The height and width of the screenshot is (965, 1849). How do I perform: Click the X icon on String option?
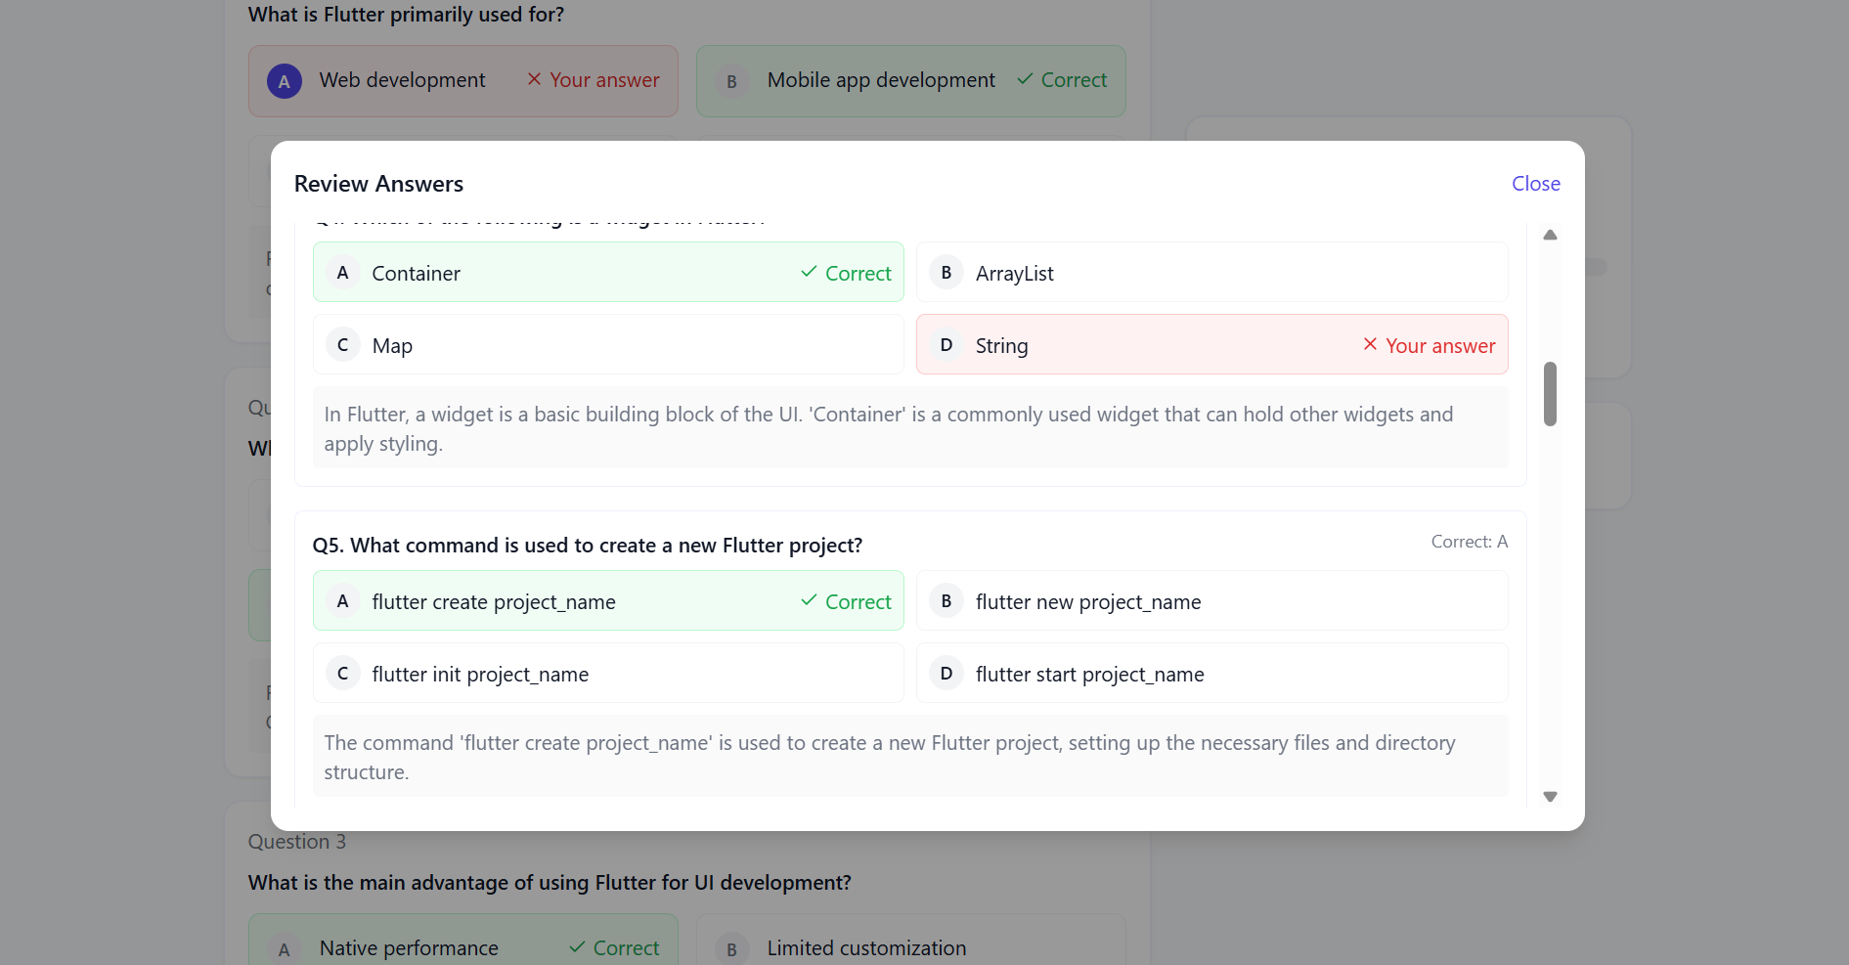[x=1370, y=344]
